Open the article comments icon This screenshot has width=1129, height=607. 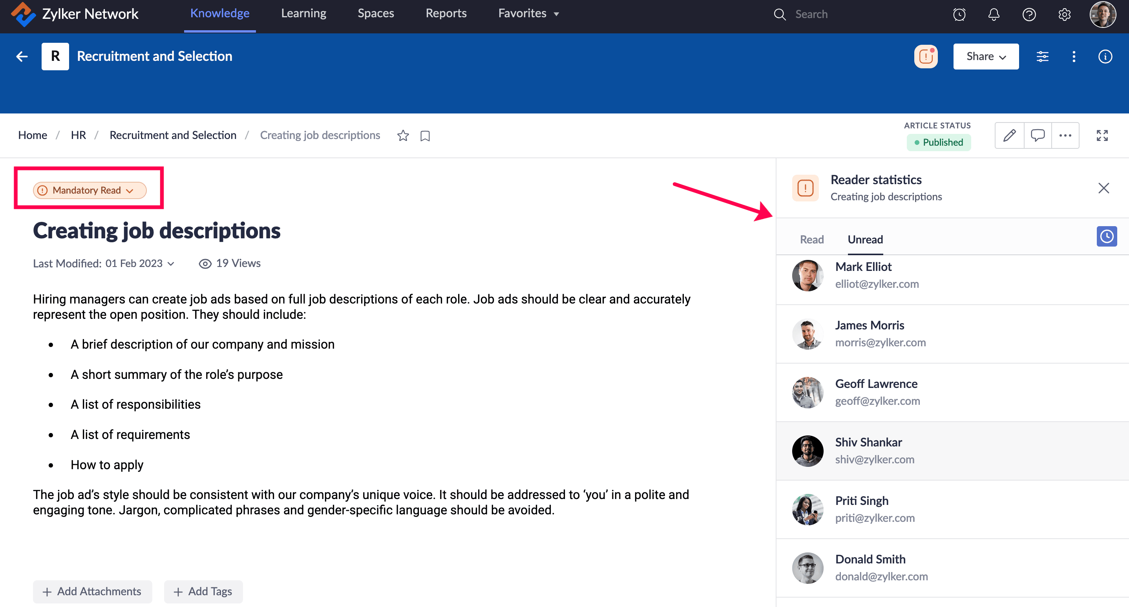coord(1038,135)
